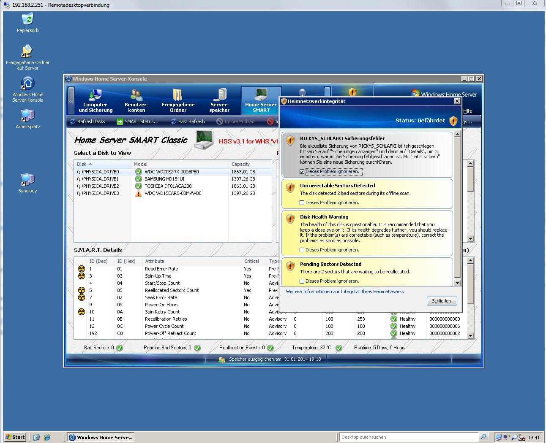Click the alert list scrollbar up arrow
546x443 pixels.
coord(457,135)
